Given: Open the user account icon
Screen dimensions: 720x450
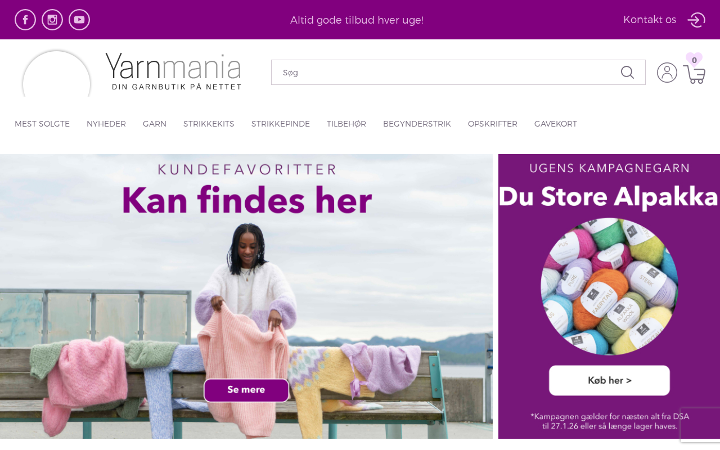Looking at the screenshot, I should tap(667, 73).
